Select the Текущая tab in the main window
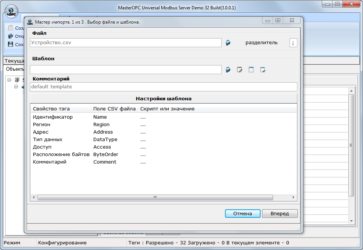363x250 pixels. [x=14, y=61]
